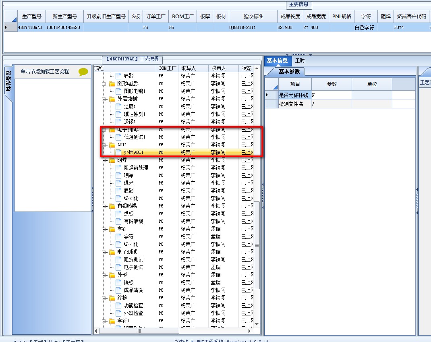The height and width of the screenshot is (342, 431).
Task: Click the select-all corner of parameters grid
Action: pos(271,84)
